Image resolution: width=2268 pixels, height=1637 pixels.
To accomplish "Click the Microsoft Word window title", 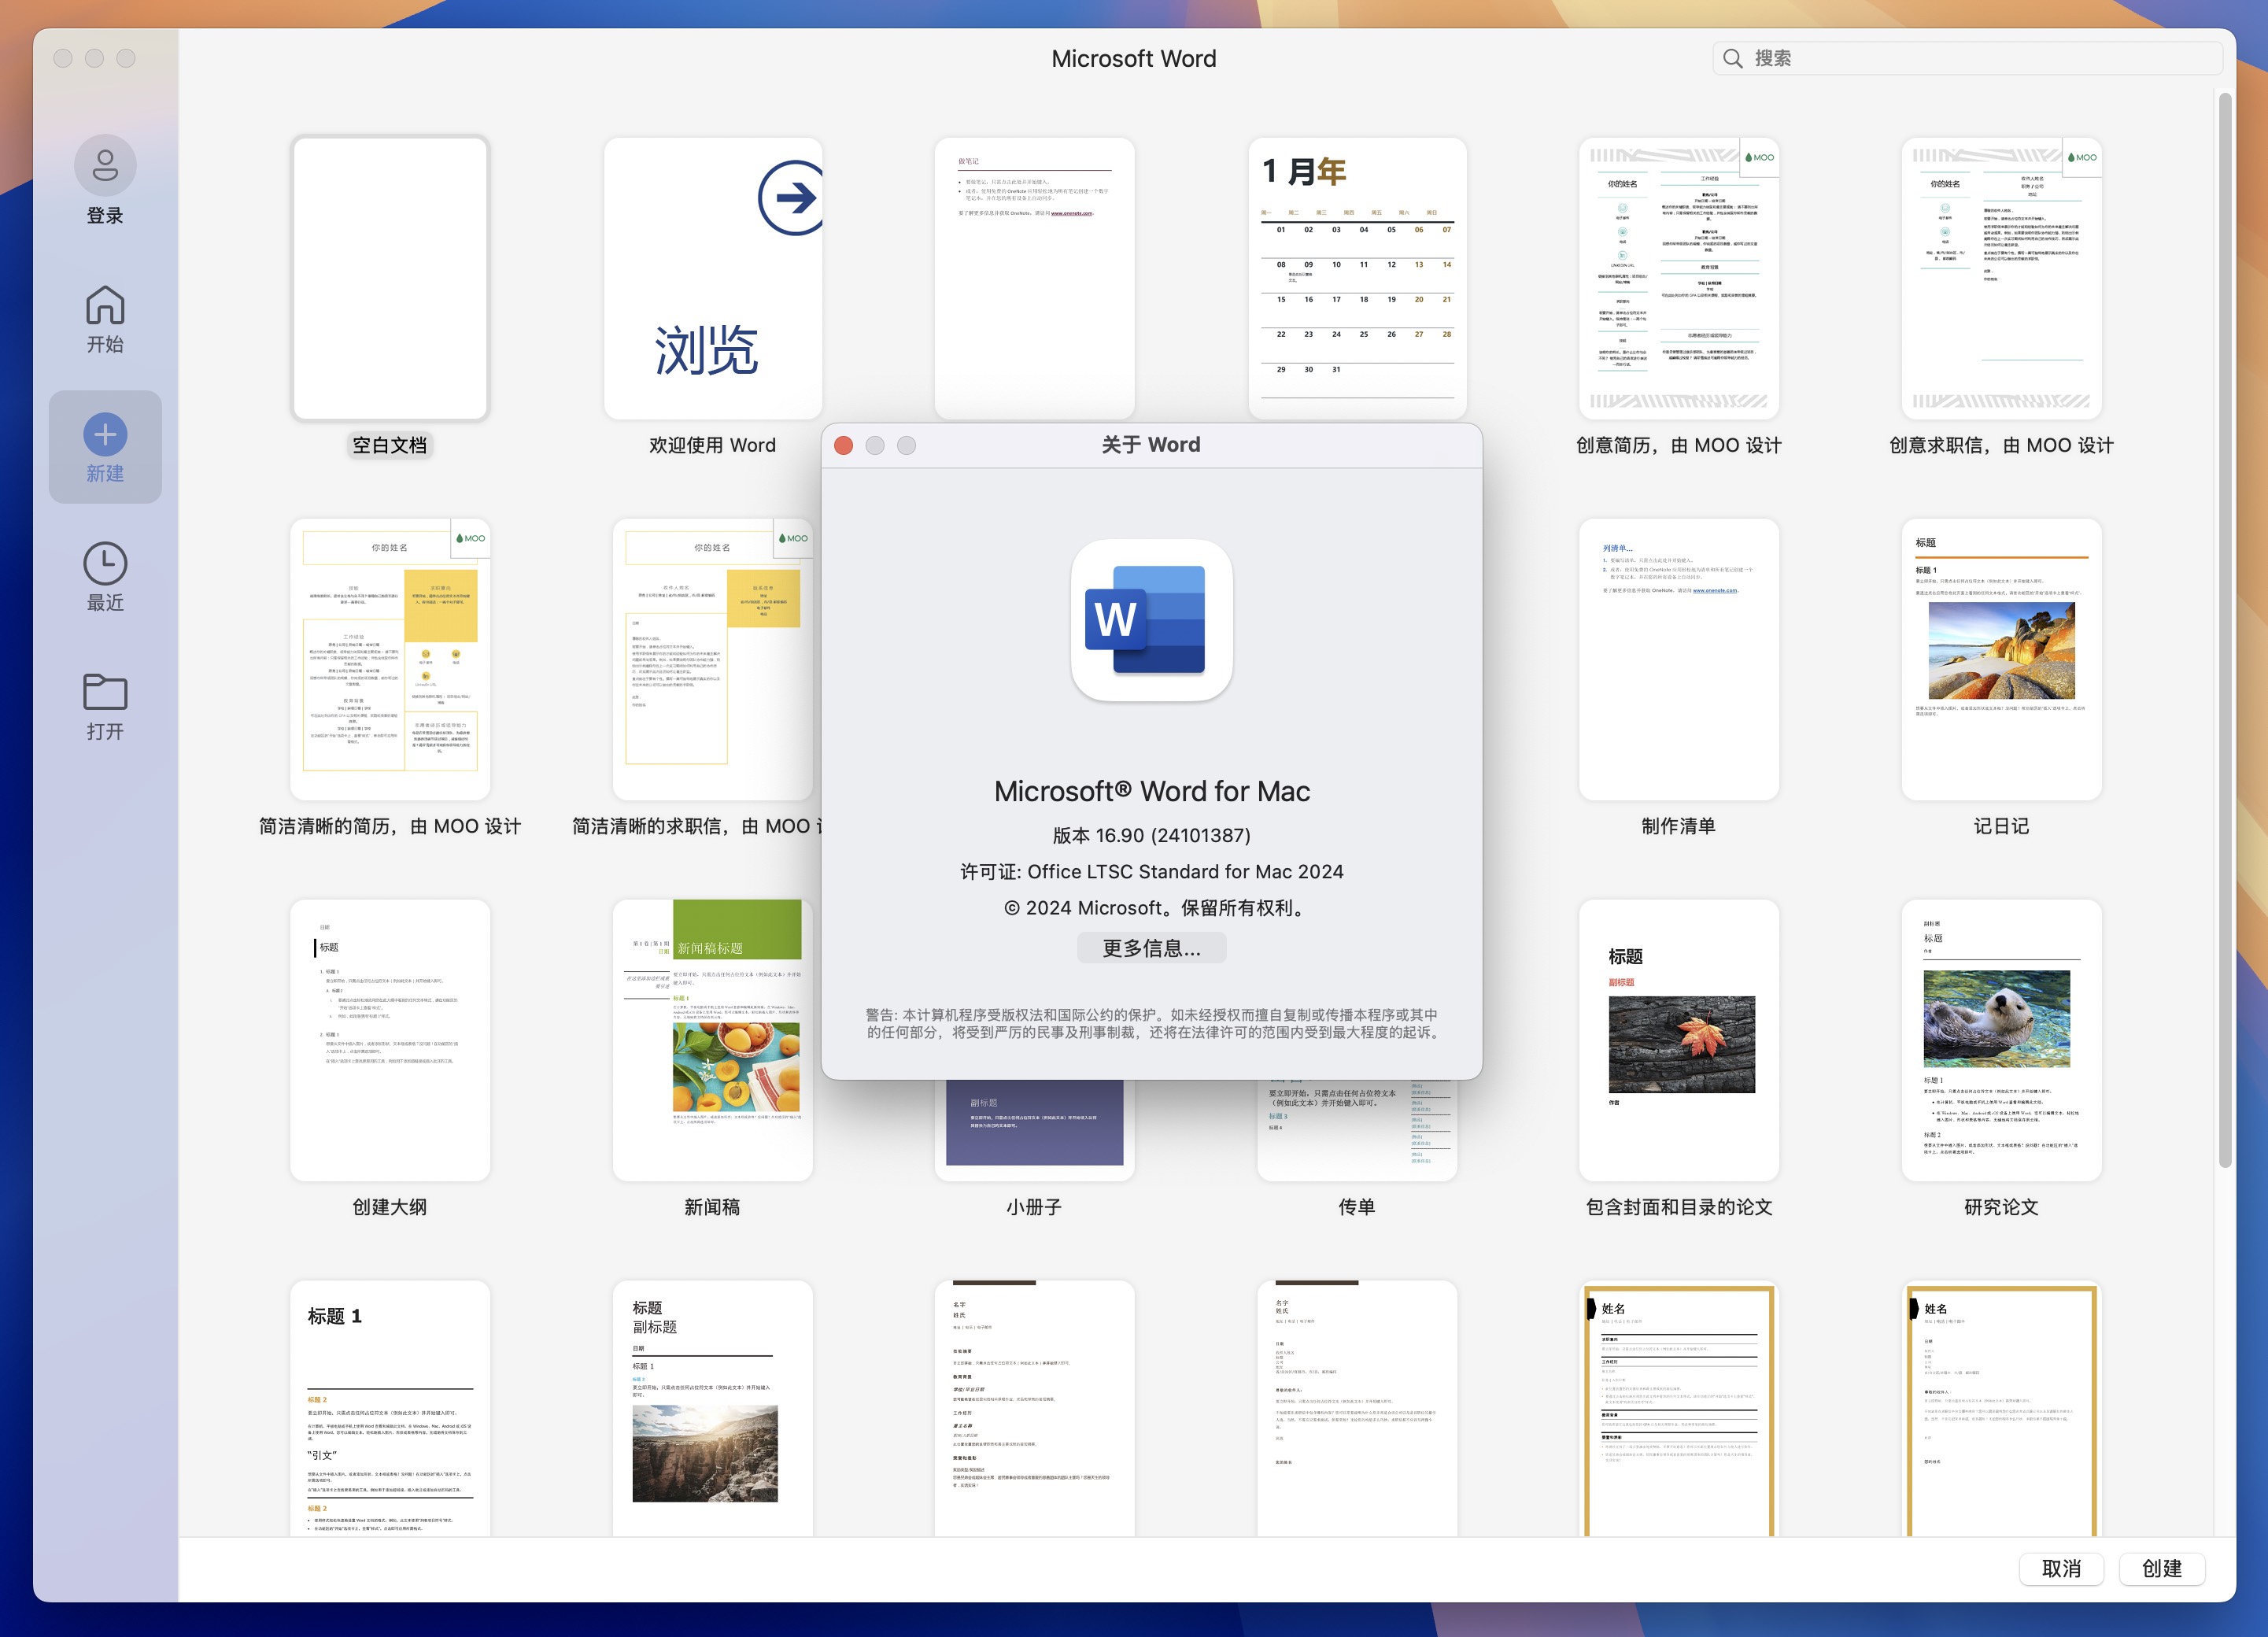I will point(1134,59).
